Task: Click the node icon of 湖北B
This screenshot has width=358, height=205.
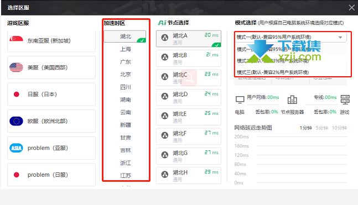Action: (165, 57)
